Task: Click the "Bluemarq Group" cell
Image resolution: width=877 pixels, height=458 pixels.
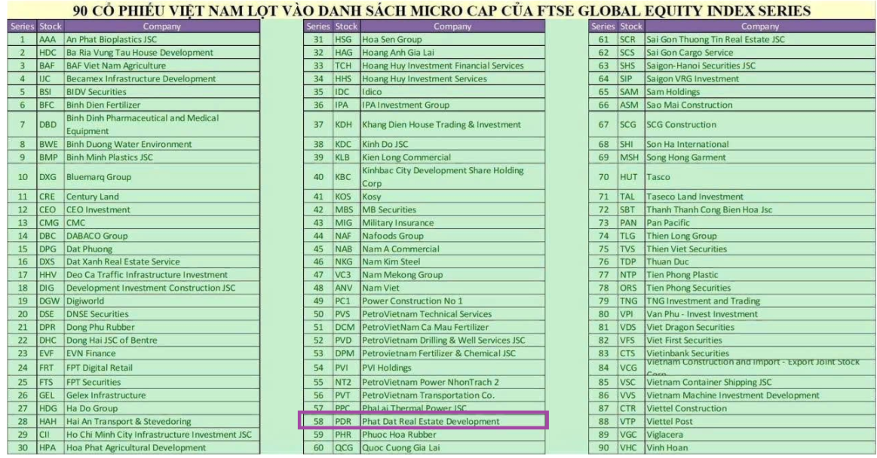Action: pyautogui.click(x=161, y=176)
